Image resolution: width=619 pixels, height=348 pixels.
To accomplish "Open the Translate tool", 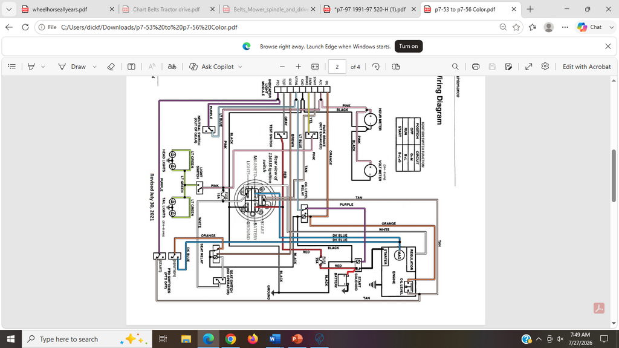I will [x=172, y=67].
